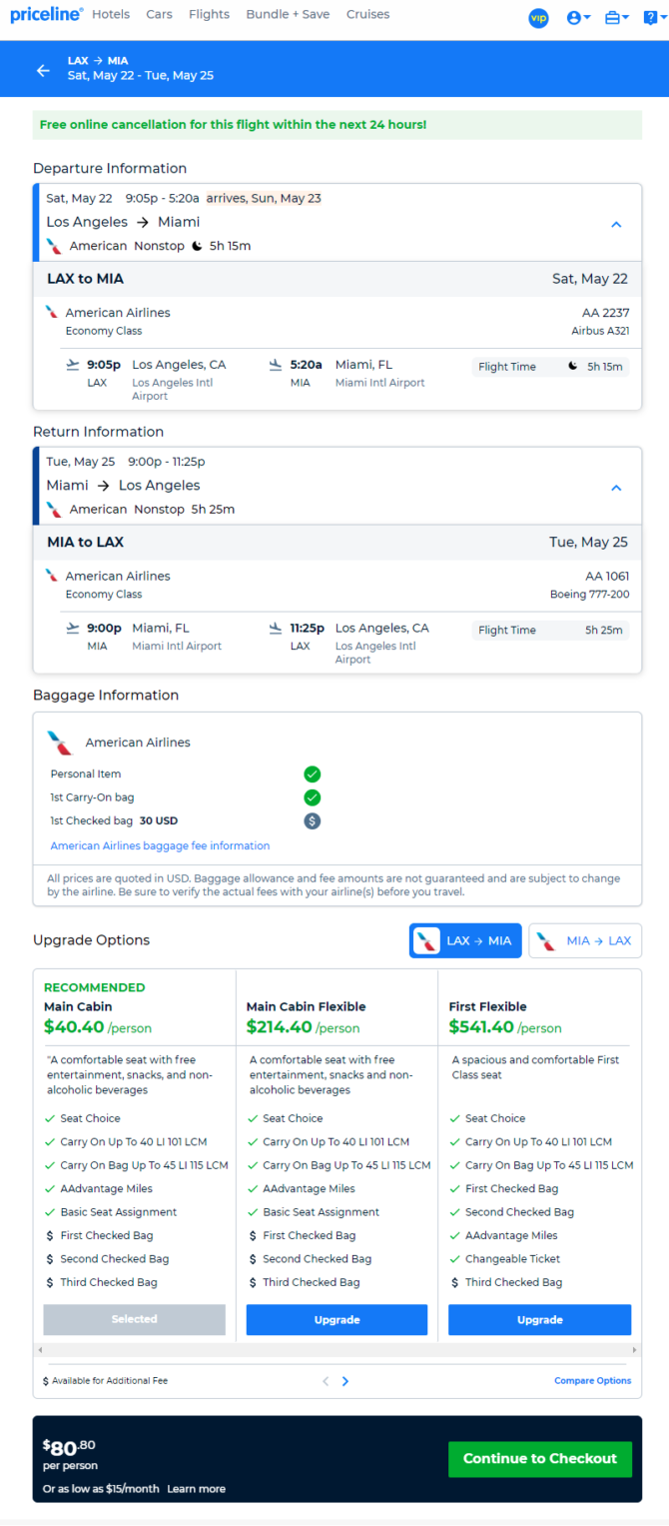Click the green check beside Personal Item

coord(313,774)
